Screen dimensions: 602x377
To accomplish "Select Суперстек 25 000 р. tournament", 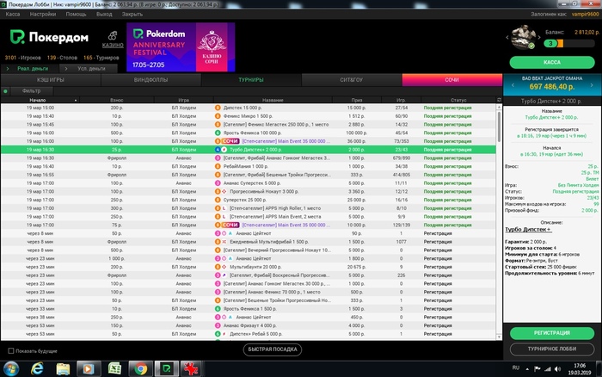I will (249, 200).
